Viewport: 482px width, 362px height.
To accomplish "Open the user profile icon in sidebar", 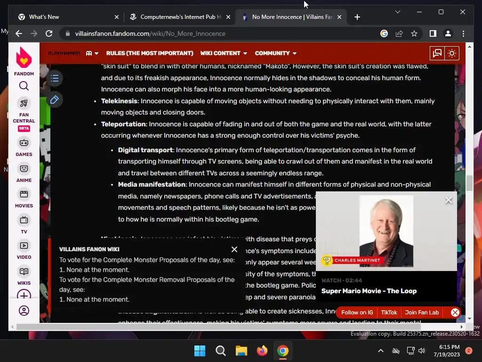I will coord(24,310).
